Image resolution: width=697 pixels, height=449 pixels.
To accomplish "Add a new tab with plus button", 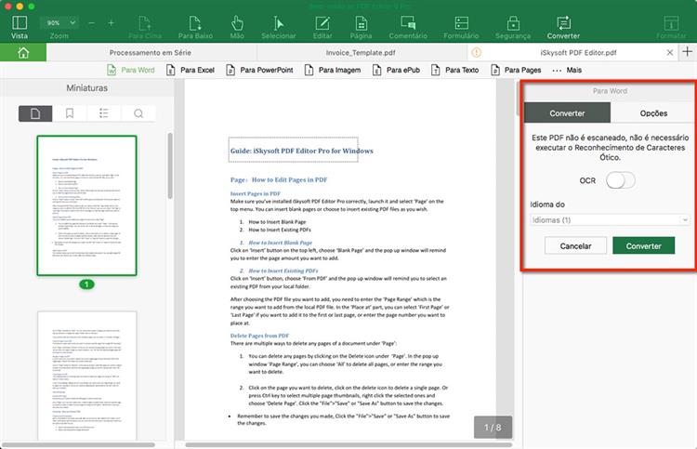I will click(687, 52).
